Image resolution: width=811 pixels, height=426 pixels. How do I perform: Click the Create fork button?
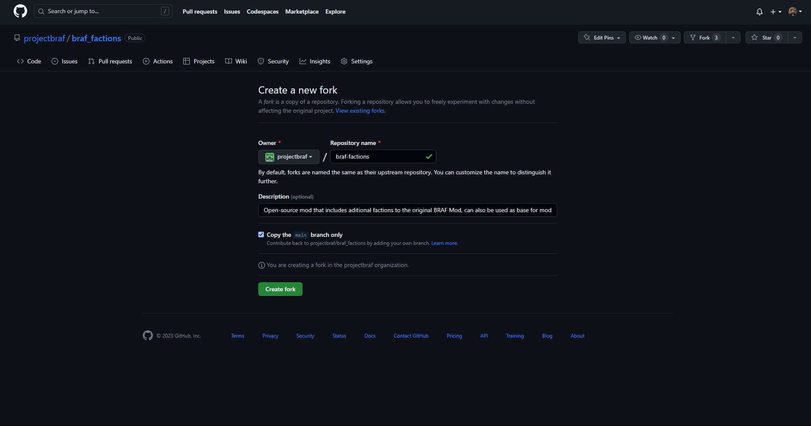pos(280,289)
